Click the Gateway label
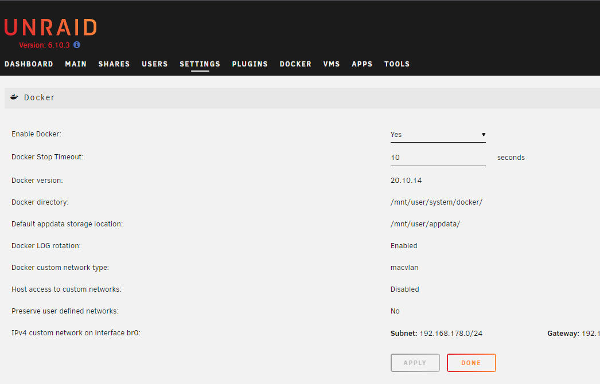 click(x=563, y=333)
